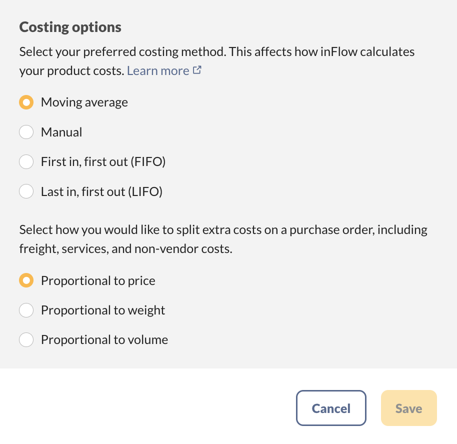Image resolution: width=457 pixels, height=444 pixels.
Task: Click the "Manual" option label text
Action: tap(61, 132)
